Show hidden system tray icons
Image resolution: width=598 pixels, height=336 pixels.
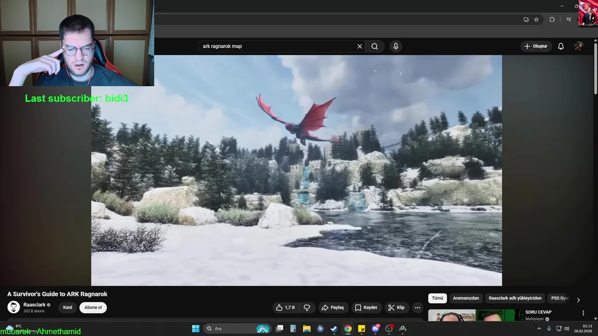click(539, 329)
